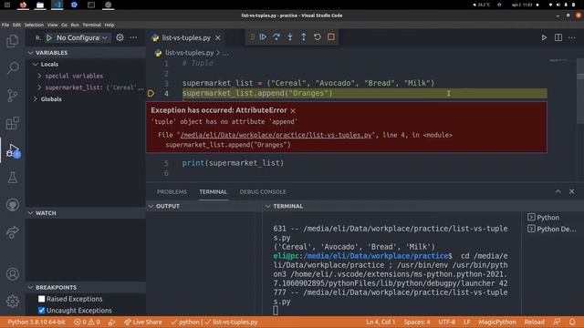Run Python file with editor play icon

[544, 37]
